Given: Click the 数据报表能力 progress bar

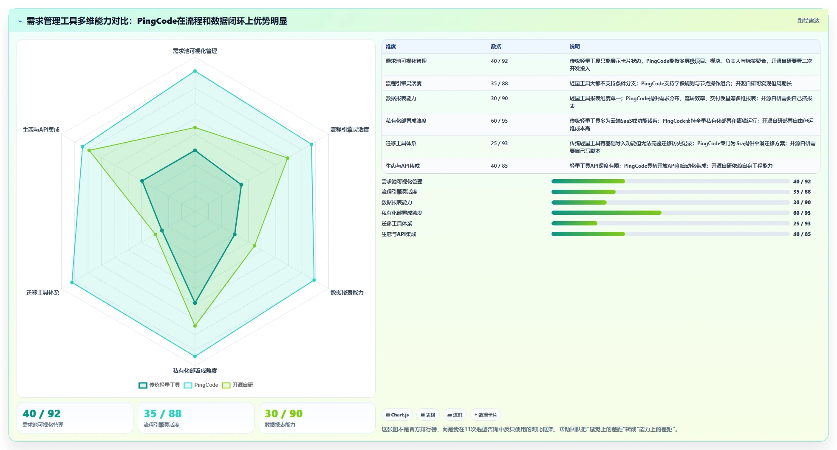Looking at the screenshot, I should tap(670, 202).
